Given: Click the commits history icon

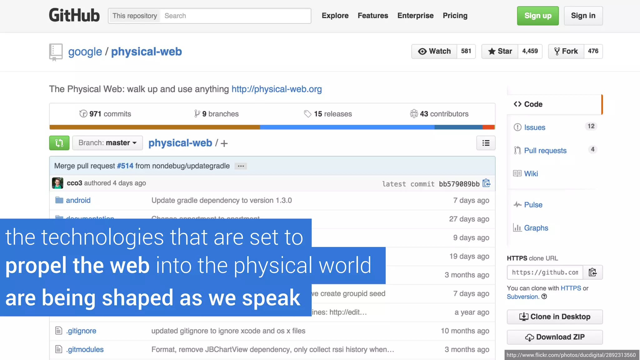Looking at the screenshot, I should 83,114.
